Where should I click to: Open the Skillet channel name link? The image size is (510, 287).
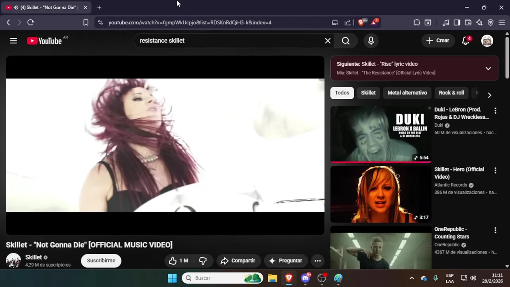click(33, 258)
